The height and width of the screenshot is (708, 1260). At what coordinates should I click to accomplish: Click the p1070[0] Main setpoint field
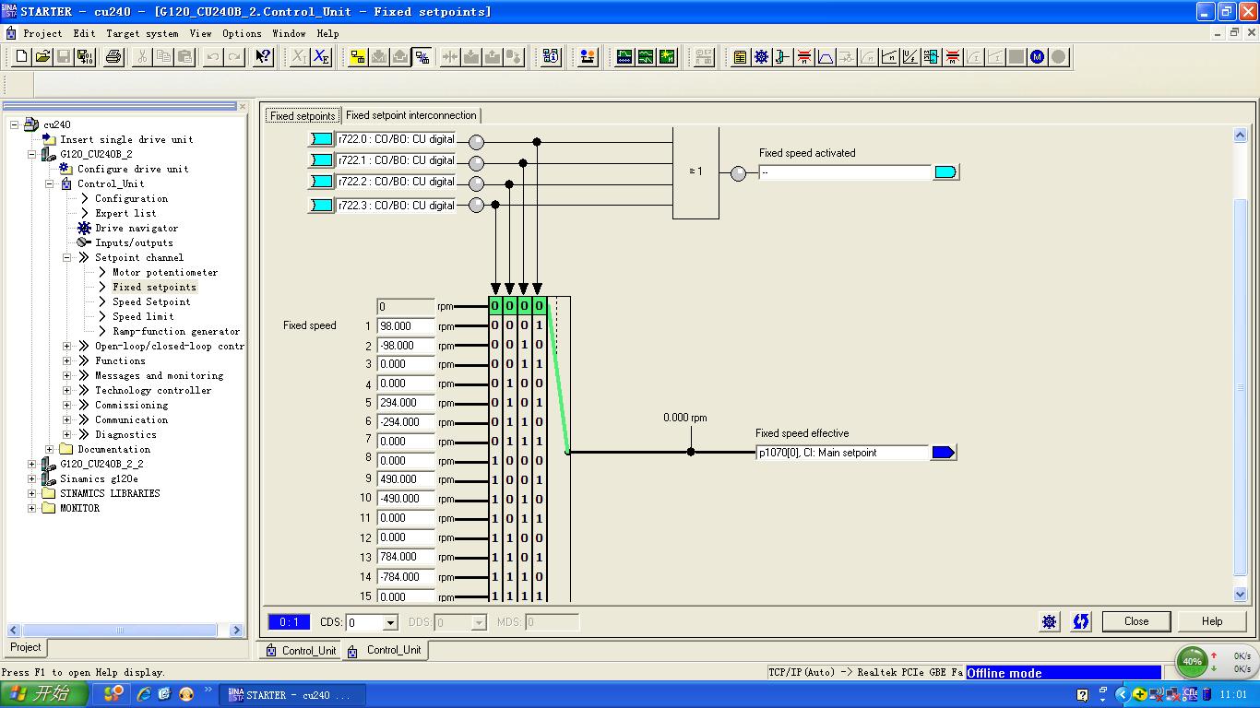coord(842,453)
